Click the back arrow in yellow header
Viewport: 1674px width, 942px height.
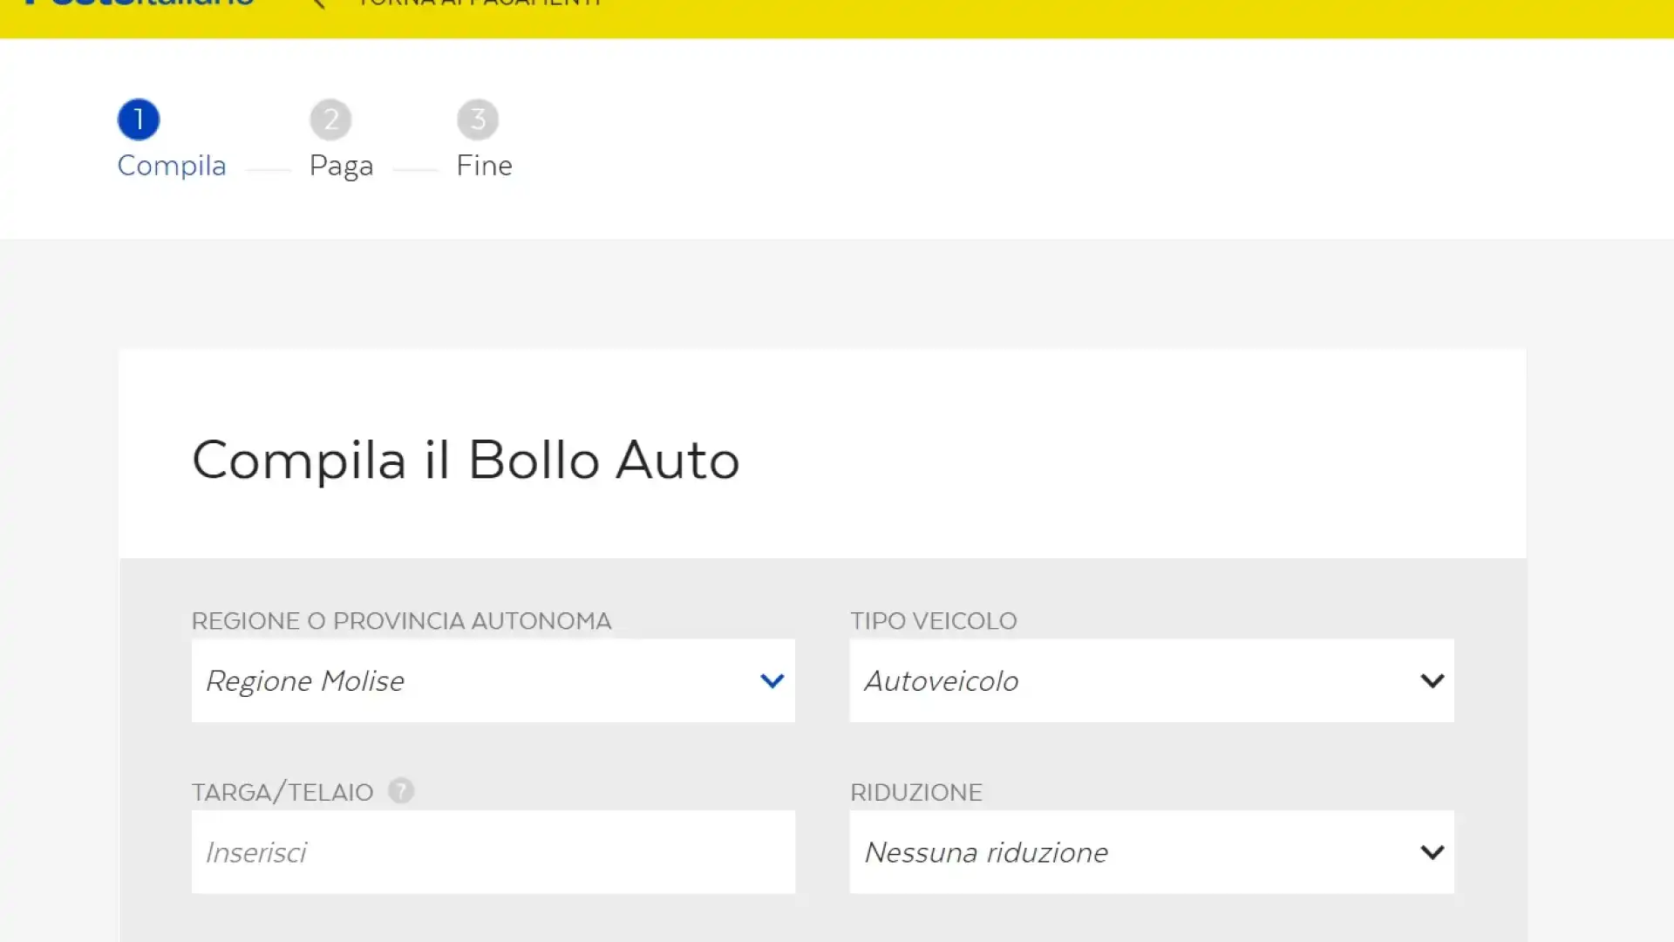tap(318, 3)
